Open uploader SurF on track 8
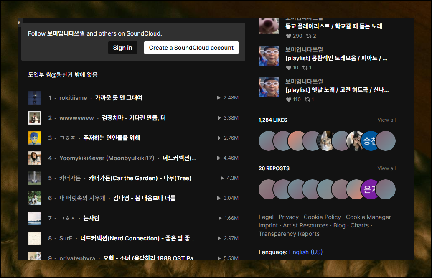This screenshot has height=278, width=432. [x=66, y=238]
